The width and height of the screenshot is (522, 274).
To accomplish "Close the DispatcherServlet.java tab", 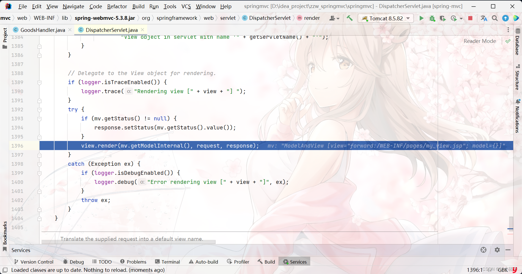I will point(142,30).
